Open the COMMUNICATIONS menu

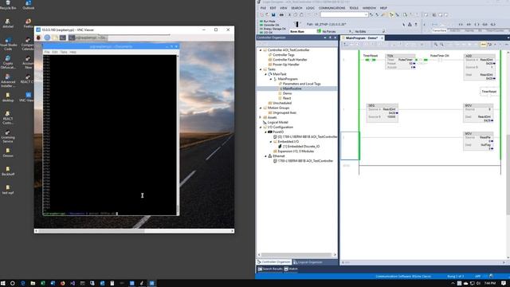[331, 8]
